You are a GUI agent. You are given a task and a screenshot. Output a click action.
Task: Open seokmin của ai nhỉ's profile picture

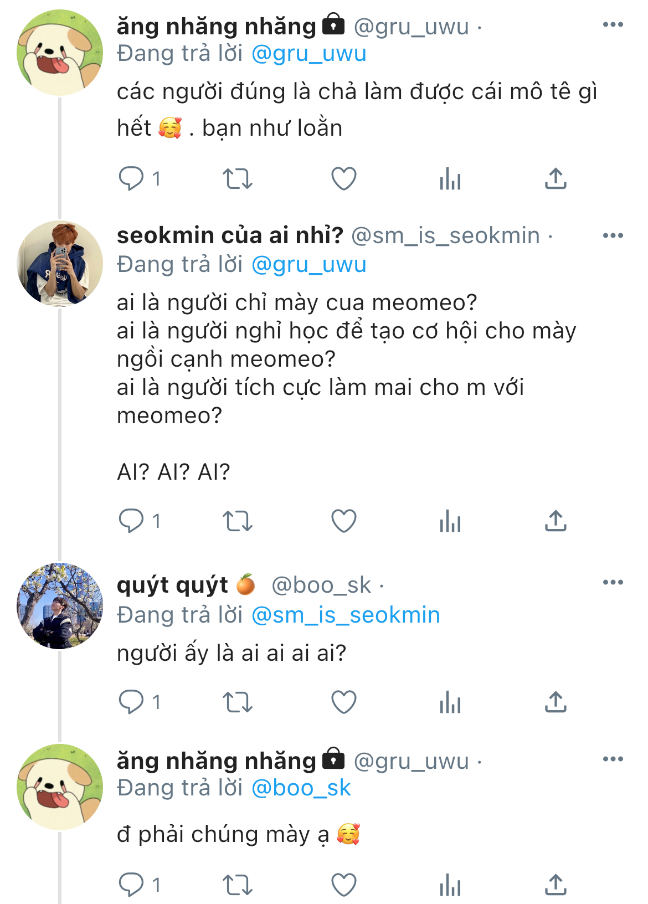pos(60,264)
